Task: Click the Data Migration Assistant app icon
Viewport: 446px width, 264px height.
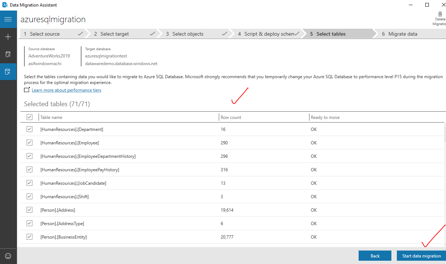Action: click(5, 5)
